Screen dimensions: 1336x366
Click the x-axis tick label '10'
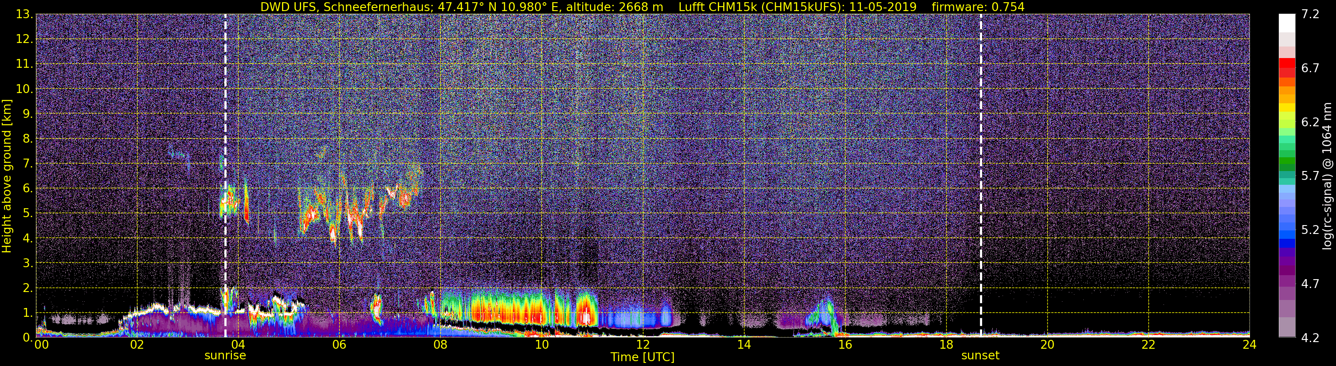[541, 345]
